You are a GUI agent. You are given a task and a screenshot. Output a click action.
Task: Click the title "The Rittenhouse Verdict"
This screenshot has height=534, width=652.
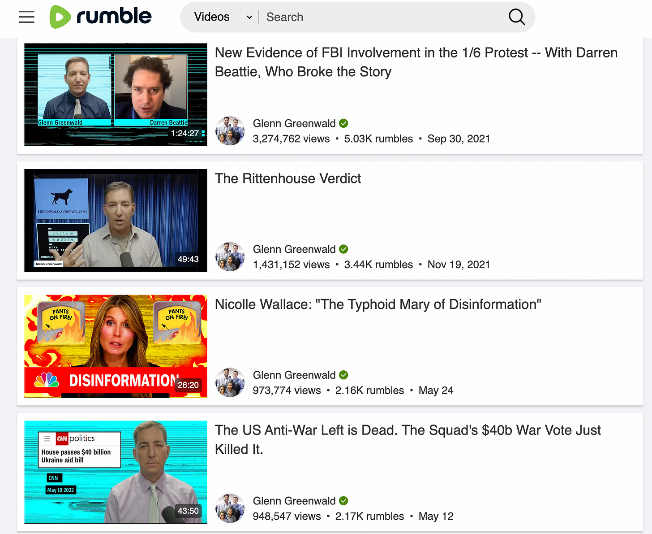[287, 178]
